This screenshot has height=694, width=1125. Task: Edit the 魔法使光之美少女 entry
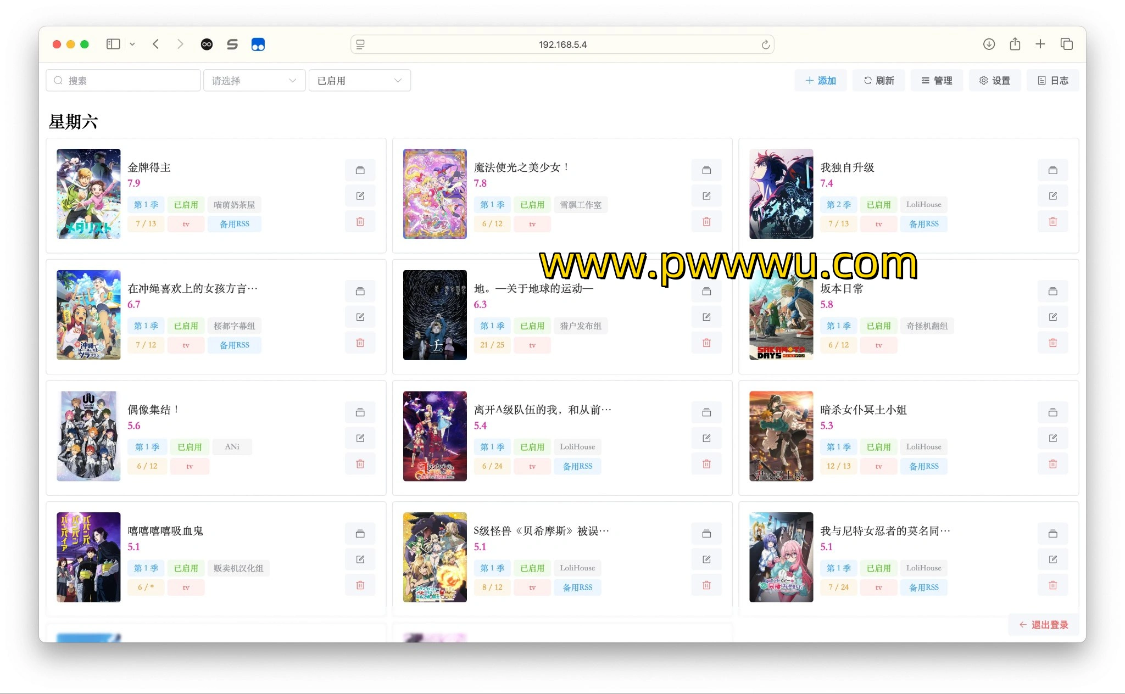(x=706, y=196)
